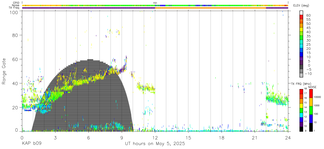
Task: Click the orange section of TX Freq strip
Action: [210, 8]
